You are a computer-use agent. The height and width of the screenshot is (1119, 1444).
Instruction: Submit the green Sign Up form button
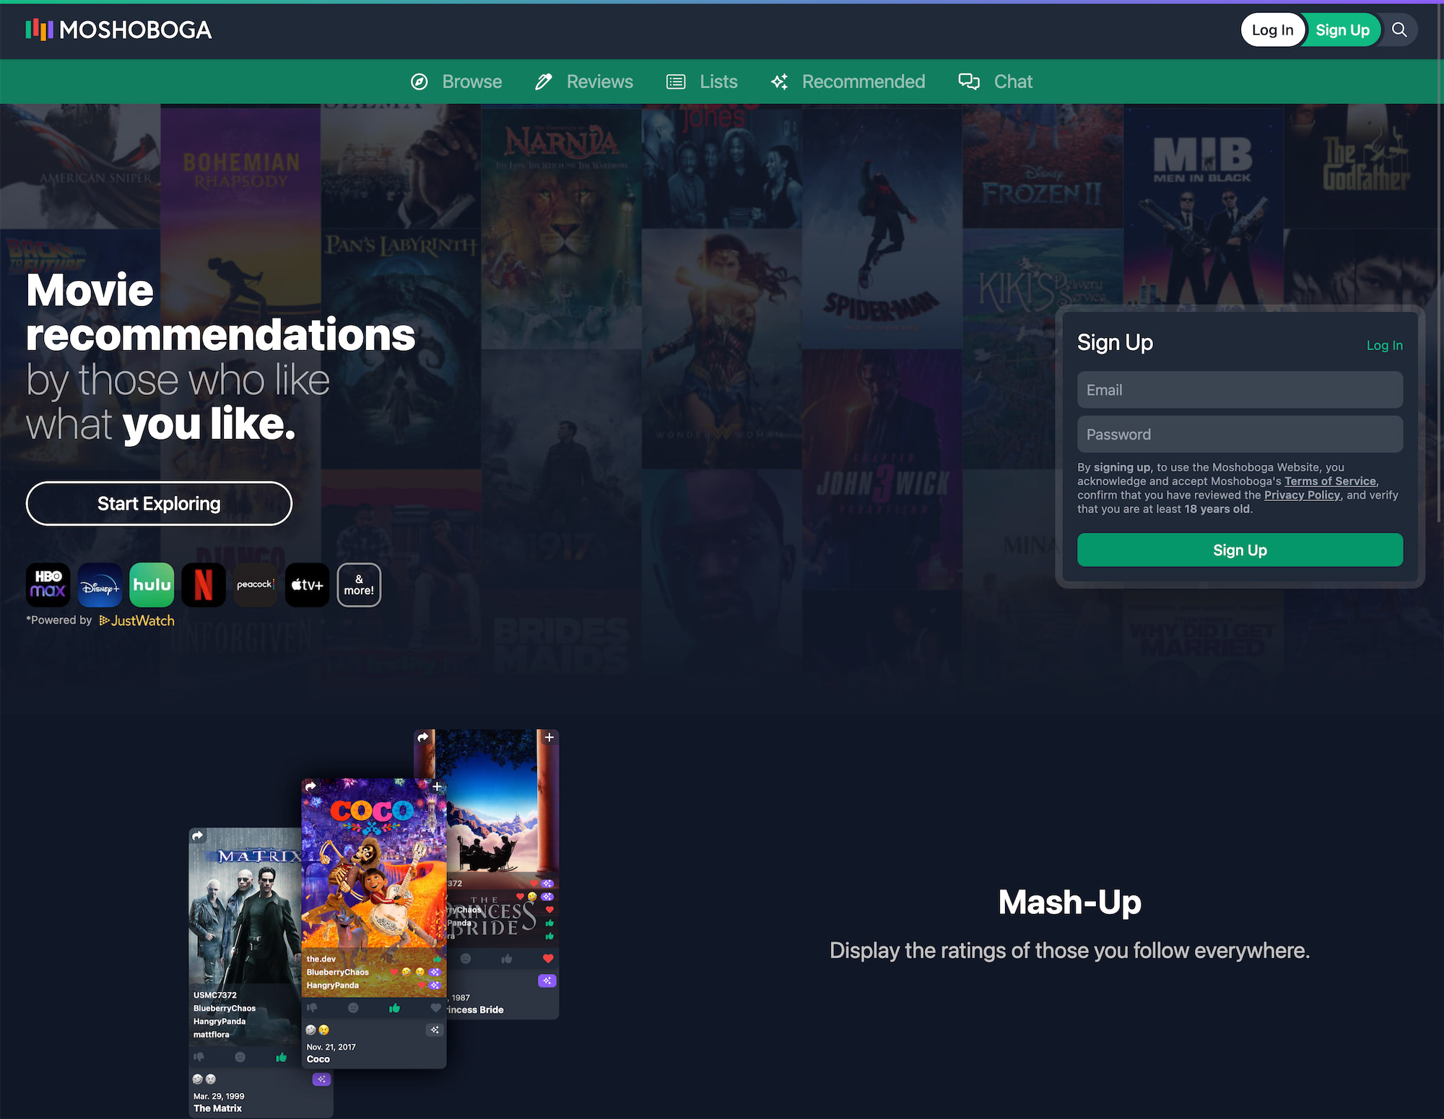coord(1240,550)
